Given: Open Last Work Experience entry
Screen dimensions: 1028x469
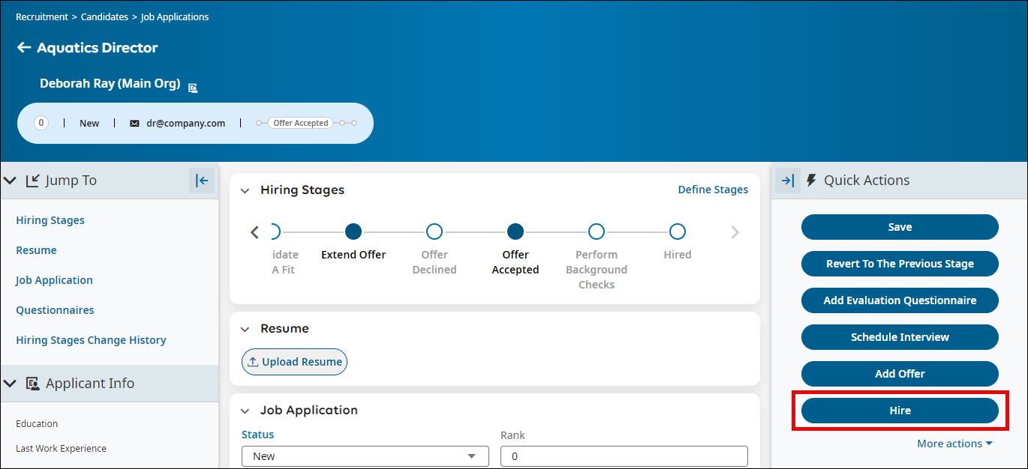Looking at the screenshot, I should [61, 448].
